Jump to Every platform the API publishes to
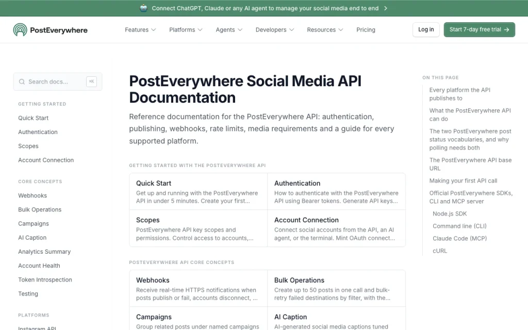528x330 pixels. tap(459, 94)
